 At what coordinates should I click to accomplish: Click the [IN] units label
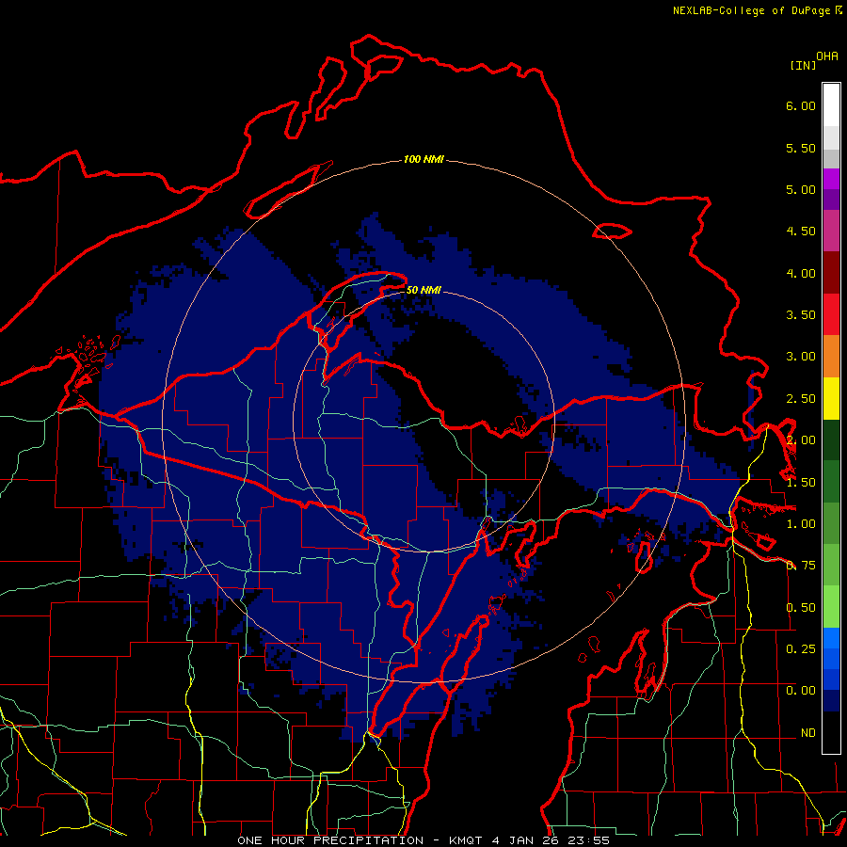point(803,65)
